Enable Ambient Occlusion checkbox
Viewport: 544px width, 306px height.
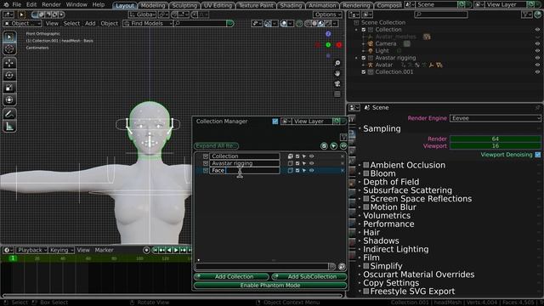click(x=366, y=165)
